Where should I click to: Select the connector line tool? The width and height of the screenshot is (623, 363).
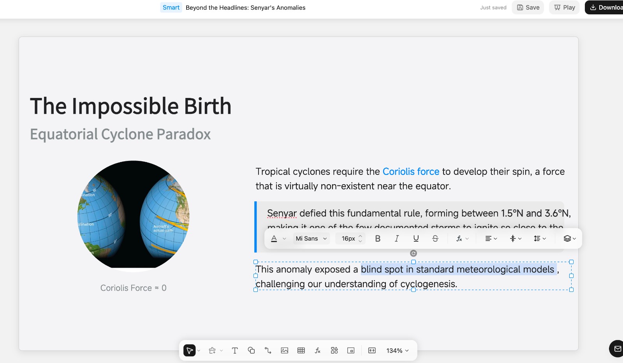[x=268, y=351]
